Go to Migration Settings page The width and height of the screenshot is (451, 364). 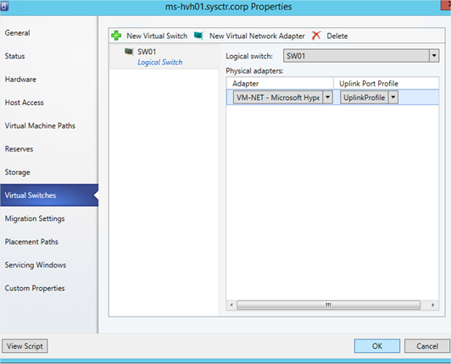(x=35, y=218)
